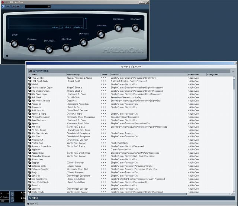Image resolution: width=238 pixels, height=206 pixels.
Task: Click the preset icon beside Ambient Kit
Action: click(30, 140)
